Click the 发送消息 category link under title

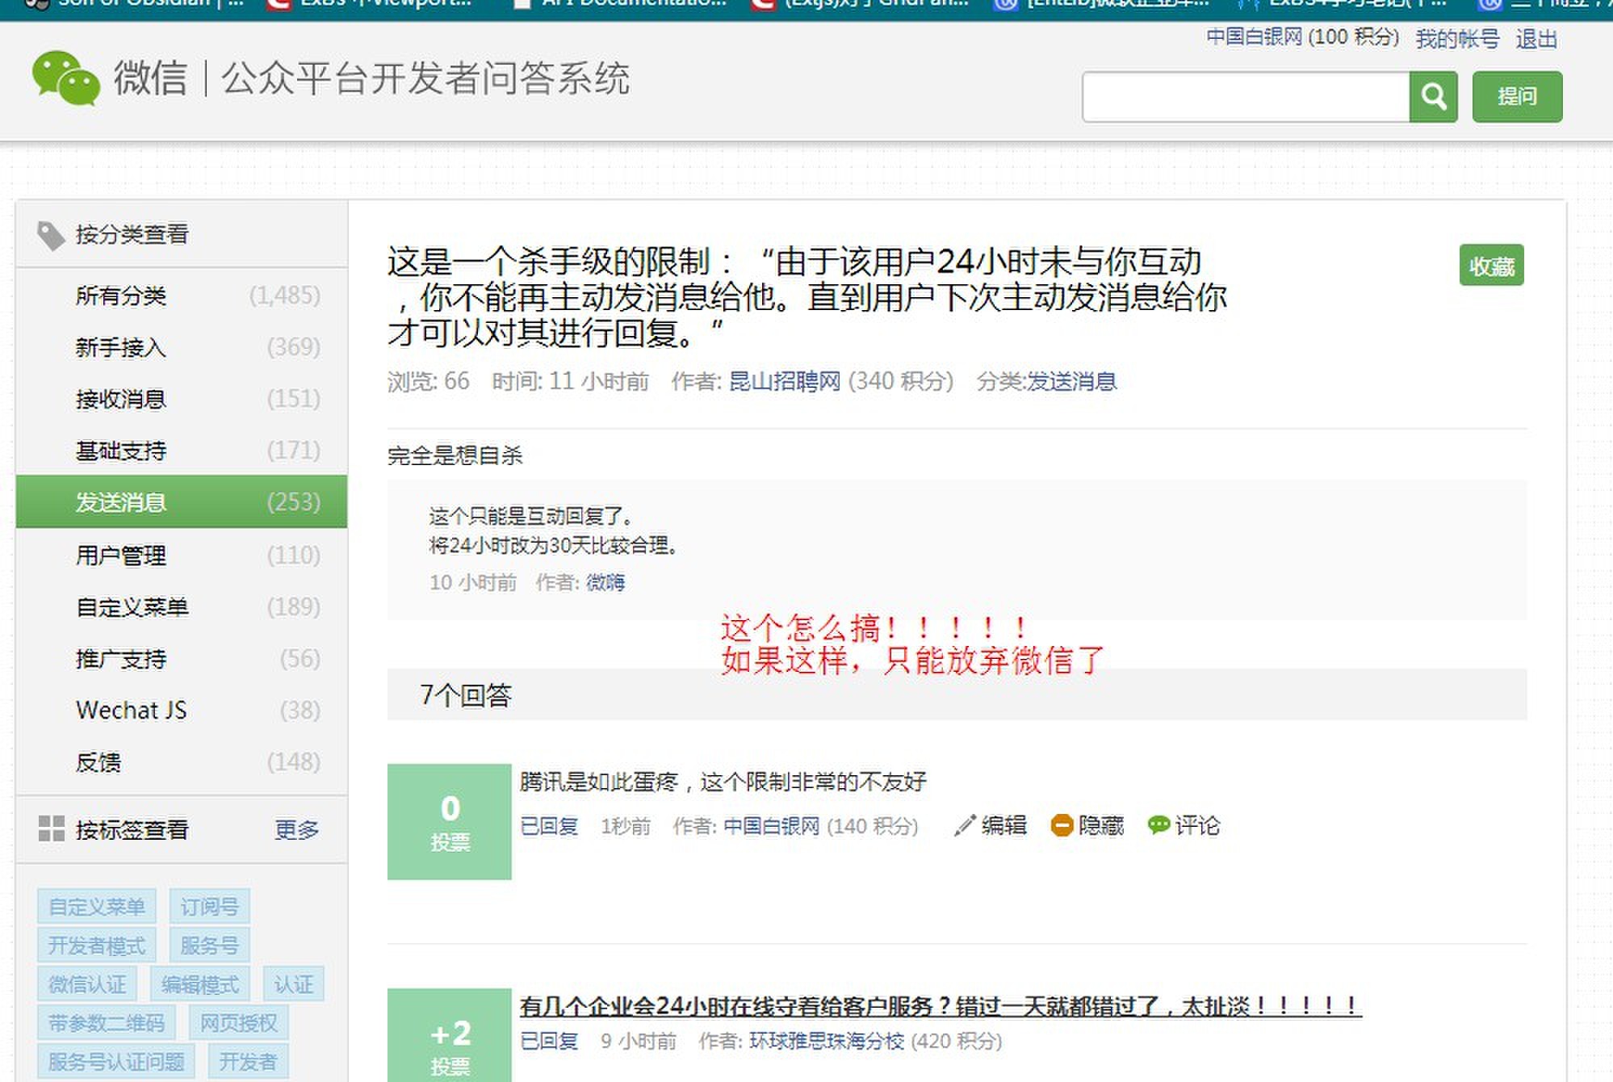point(1071,381)
